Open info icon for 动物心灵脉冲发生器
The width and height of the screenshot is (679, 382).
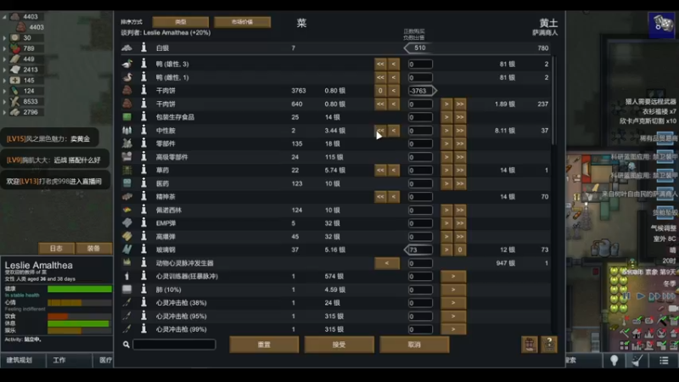[143, 263]
